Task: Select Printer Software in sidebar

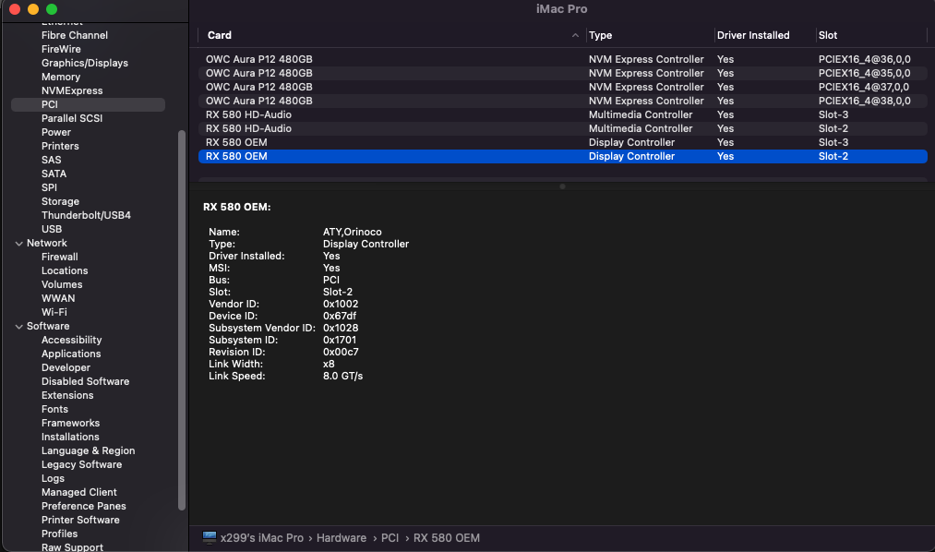Action: point(80,520)
